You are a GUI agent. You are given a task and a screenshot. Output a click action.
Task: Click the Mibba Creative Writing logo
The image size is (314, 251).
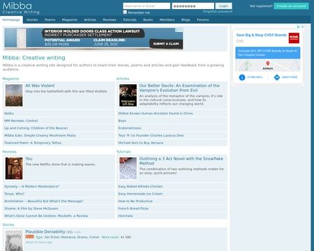coord(21,8)
